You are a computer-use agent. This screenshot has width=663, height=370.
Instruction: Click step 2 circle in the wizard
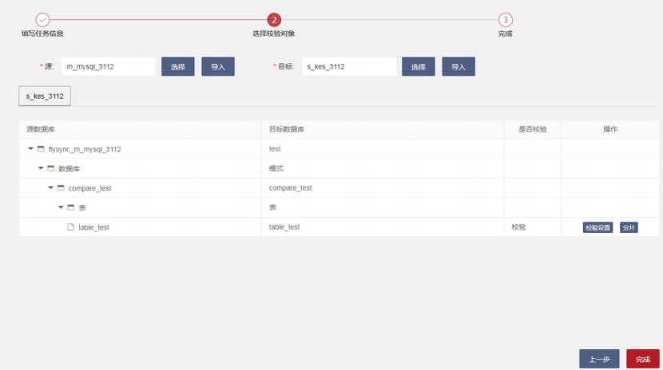coord(274,20)
